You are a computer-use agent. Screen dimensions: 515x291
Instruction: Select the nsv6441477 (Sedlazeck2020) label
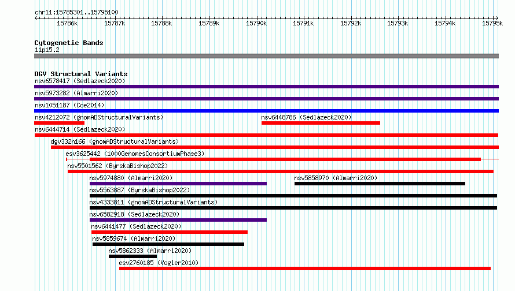(136, 226)
